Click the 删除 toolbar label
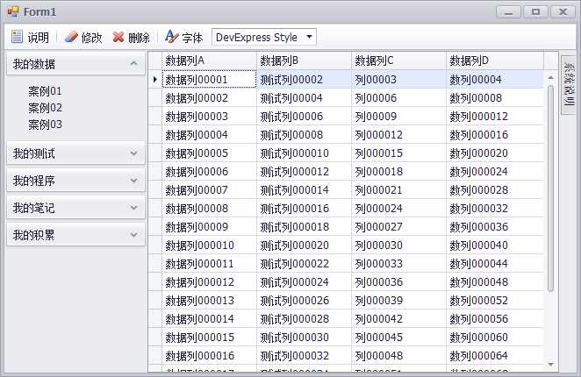This screenshot has height=377, width=581. tap(139, 37)
